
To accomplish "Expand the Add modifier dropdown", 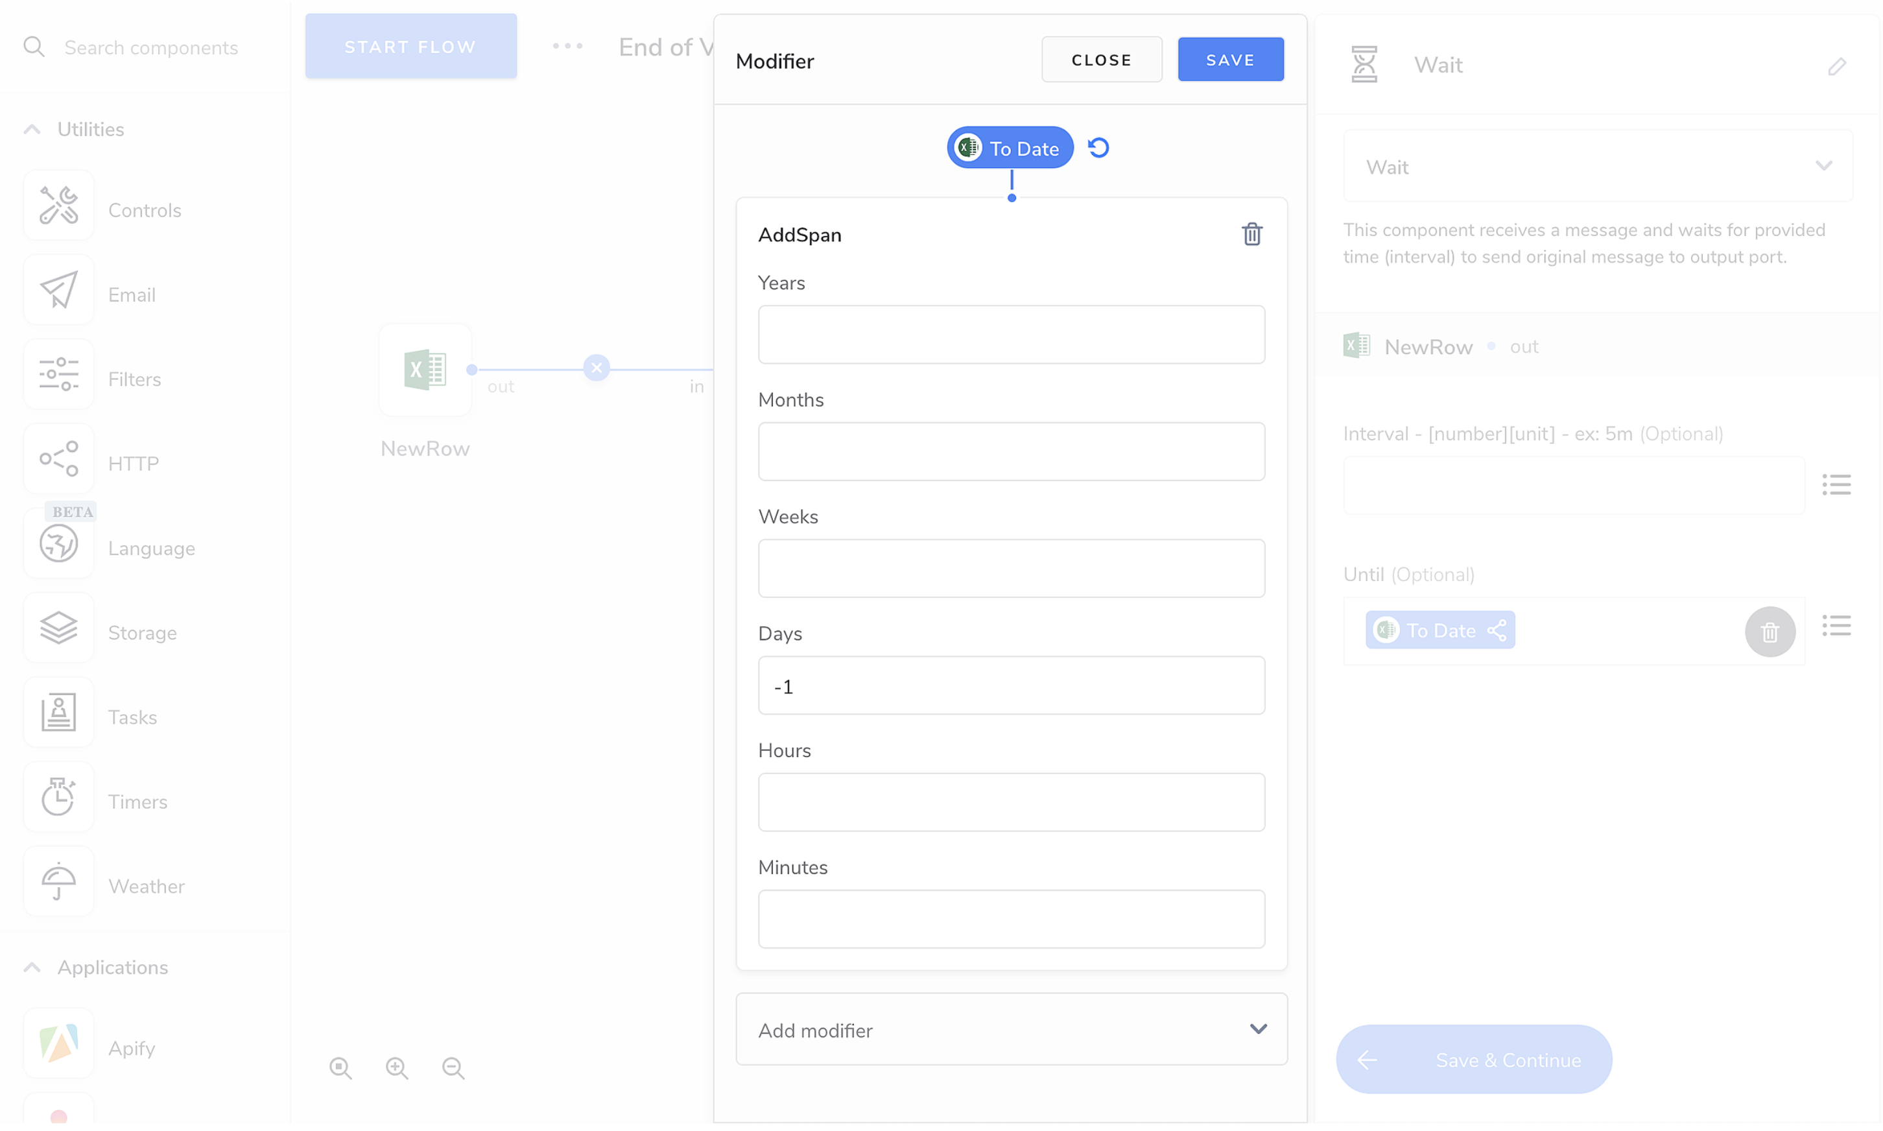I will point(1012,1030).
